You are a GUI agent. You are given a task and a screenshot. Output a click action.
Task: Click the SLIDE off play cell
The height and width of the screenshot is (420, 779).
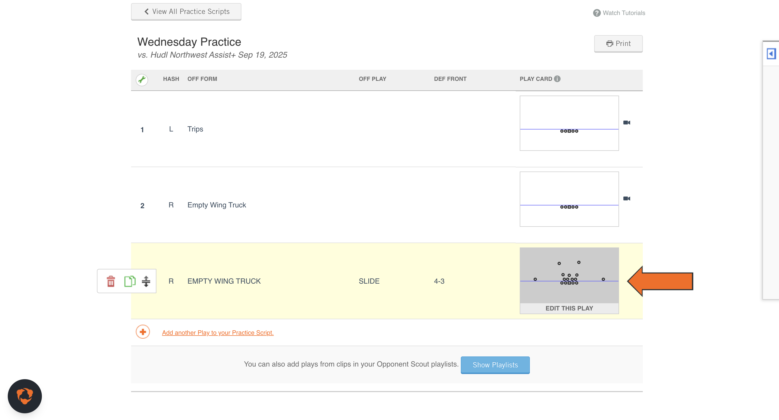point(369,281)
